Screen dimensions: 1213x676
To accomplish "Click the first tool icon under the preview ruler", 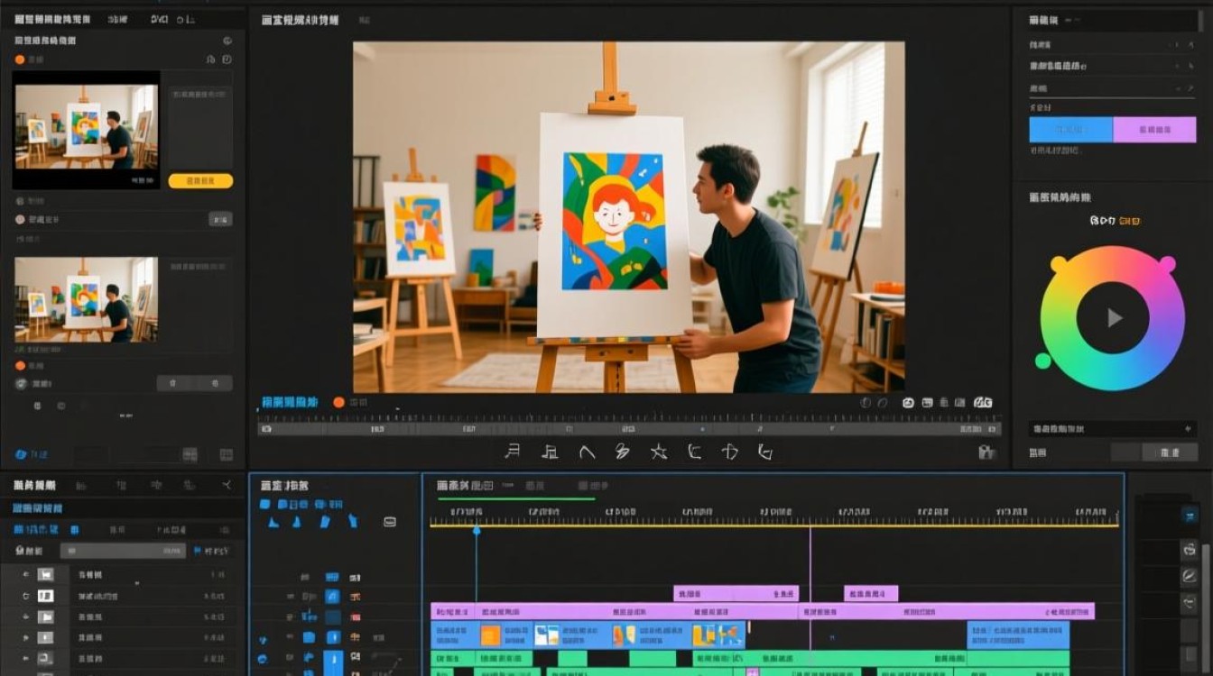I will click(513, 452).
